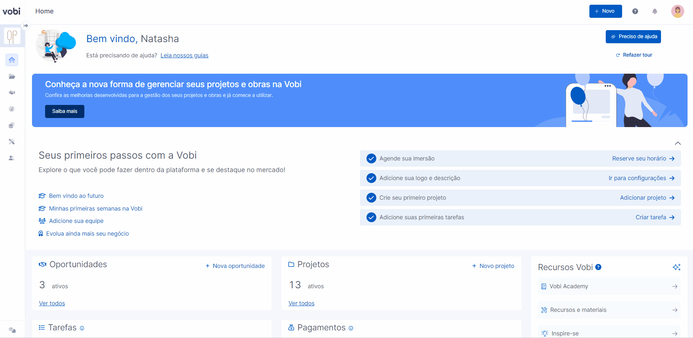Image resolution: width=693 pixels, height=338 pixels.
Task: Click the Home breadcrumb title
Action: click(x=44, y=11)
